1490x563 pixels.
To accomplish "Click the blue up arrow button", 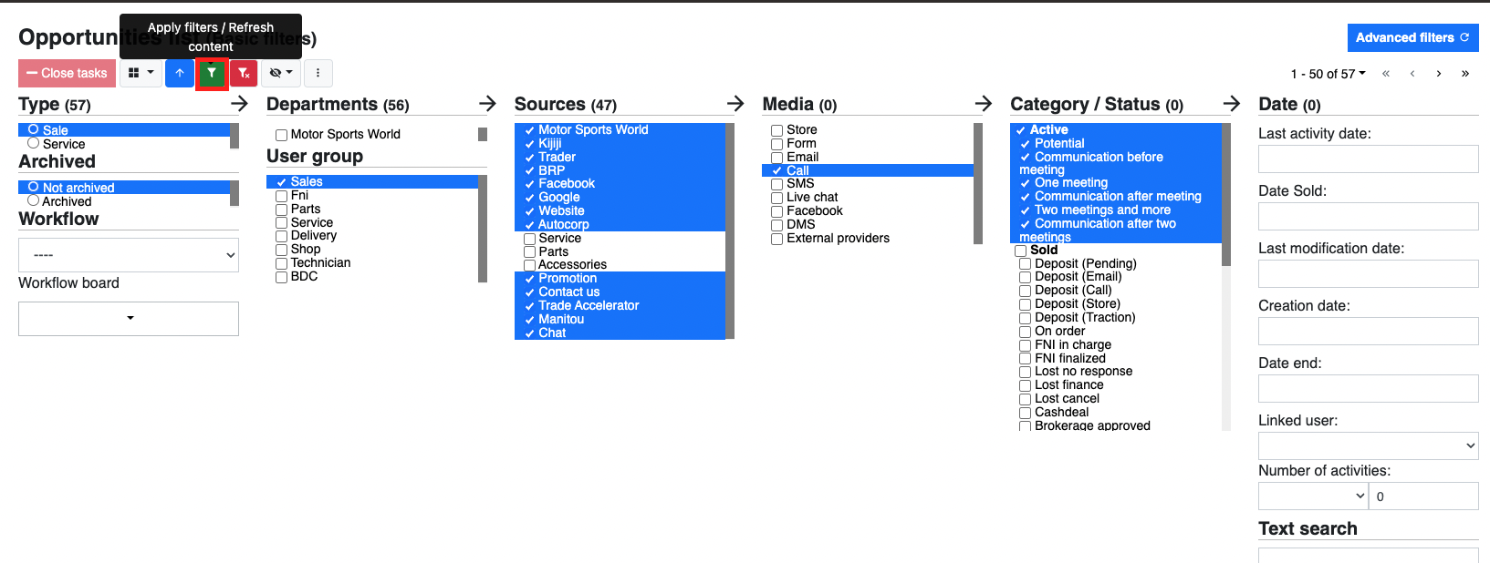I will (180, 73).
